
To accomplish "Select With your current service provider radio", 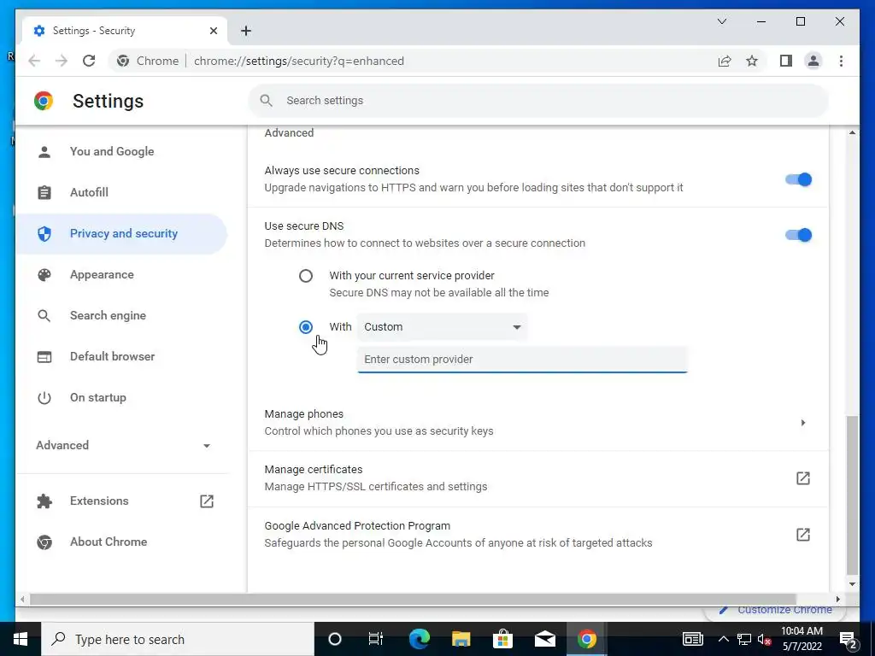I will pos(306,276).
